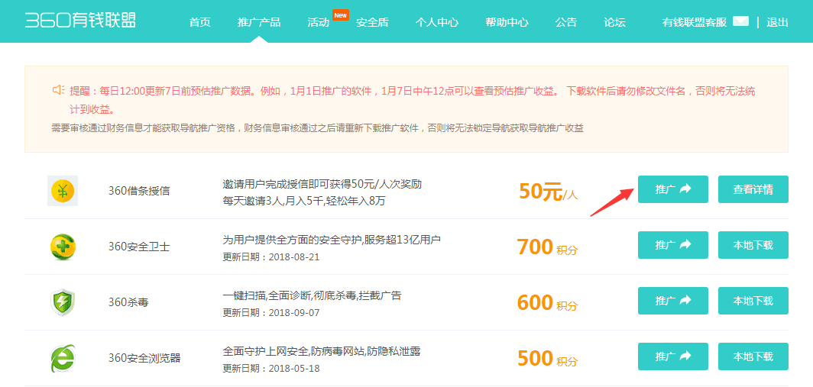The height and width of the screenshot is (387, 813).
Task: Click the 有钱联盟客服 link
Action: pos(695,22)
